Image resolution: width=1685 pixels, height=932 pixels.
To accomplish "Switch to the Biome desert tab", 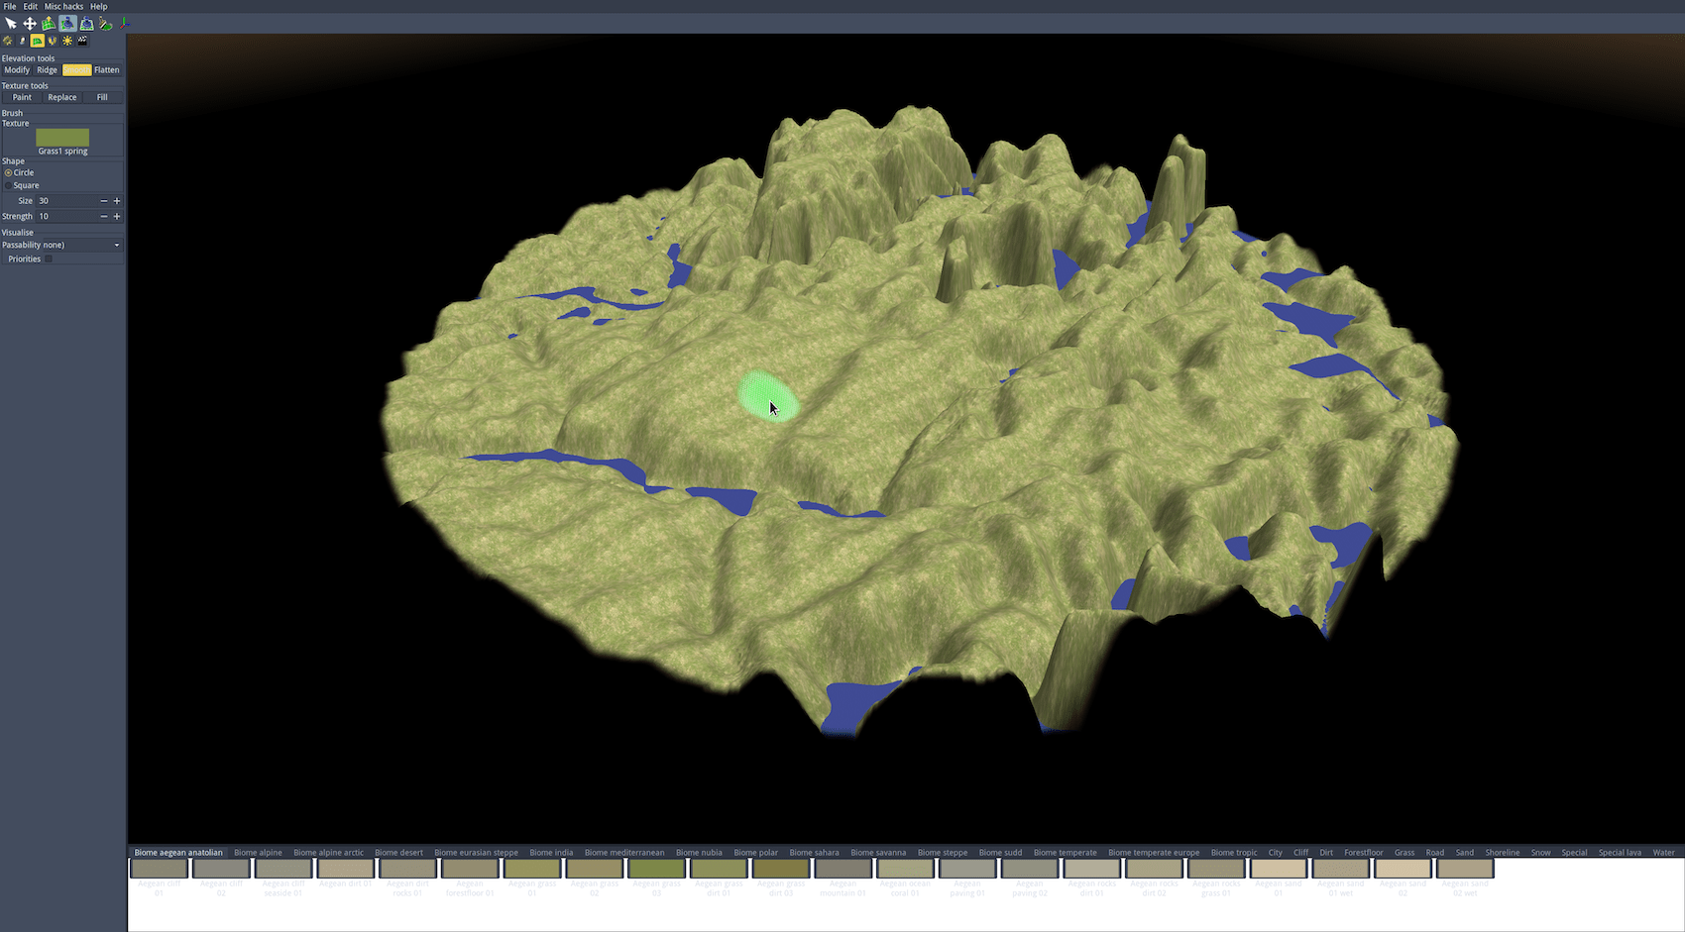I will [x=397, y=852].
